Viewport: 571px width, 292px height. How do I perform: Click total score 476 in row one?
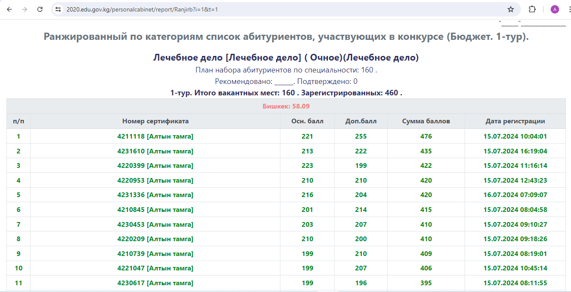point(426,136)
